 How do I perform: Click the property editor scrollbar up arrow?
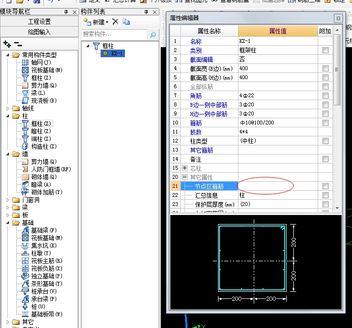click(337, 30)
